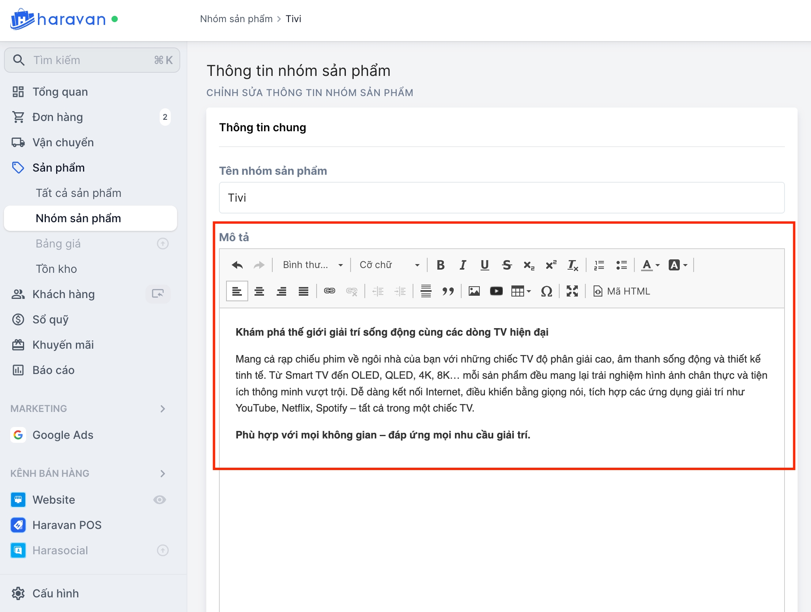The image size is (811, 612).
Task: Open the special characters Omega icon
Action: coord(546,291)
